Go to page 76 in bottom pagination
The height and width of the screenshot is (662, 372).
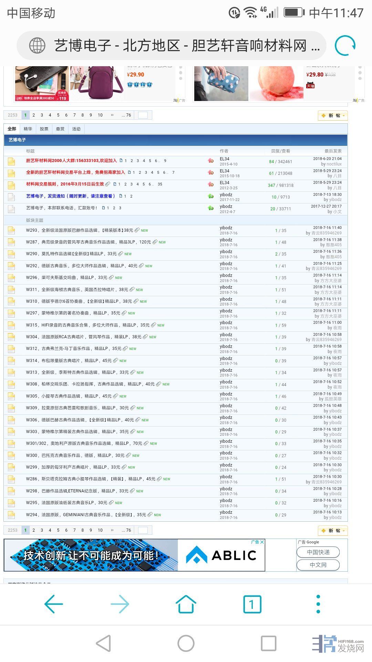126,530
